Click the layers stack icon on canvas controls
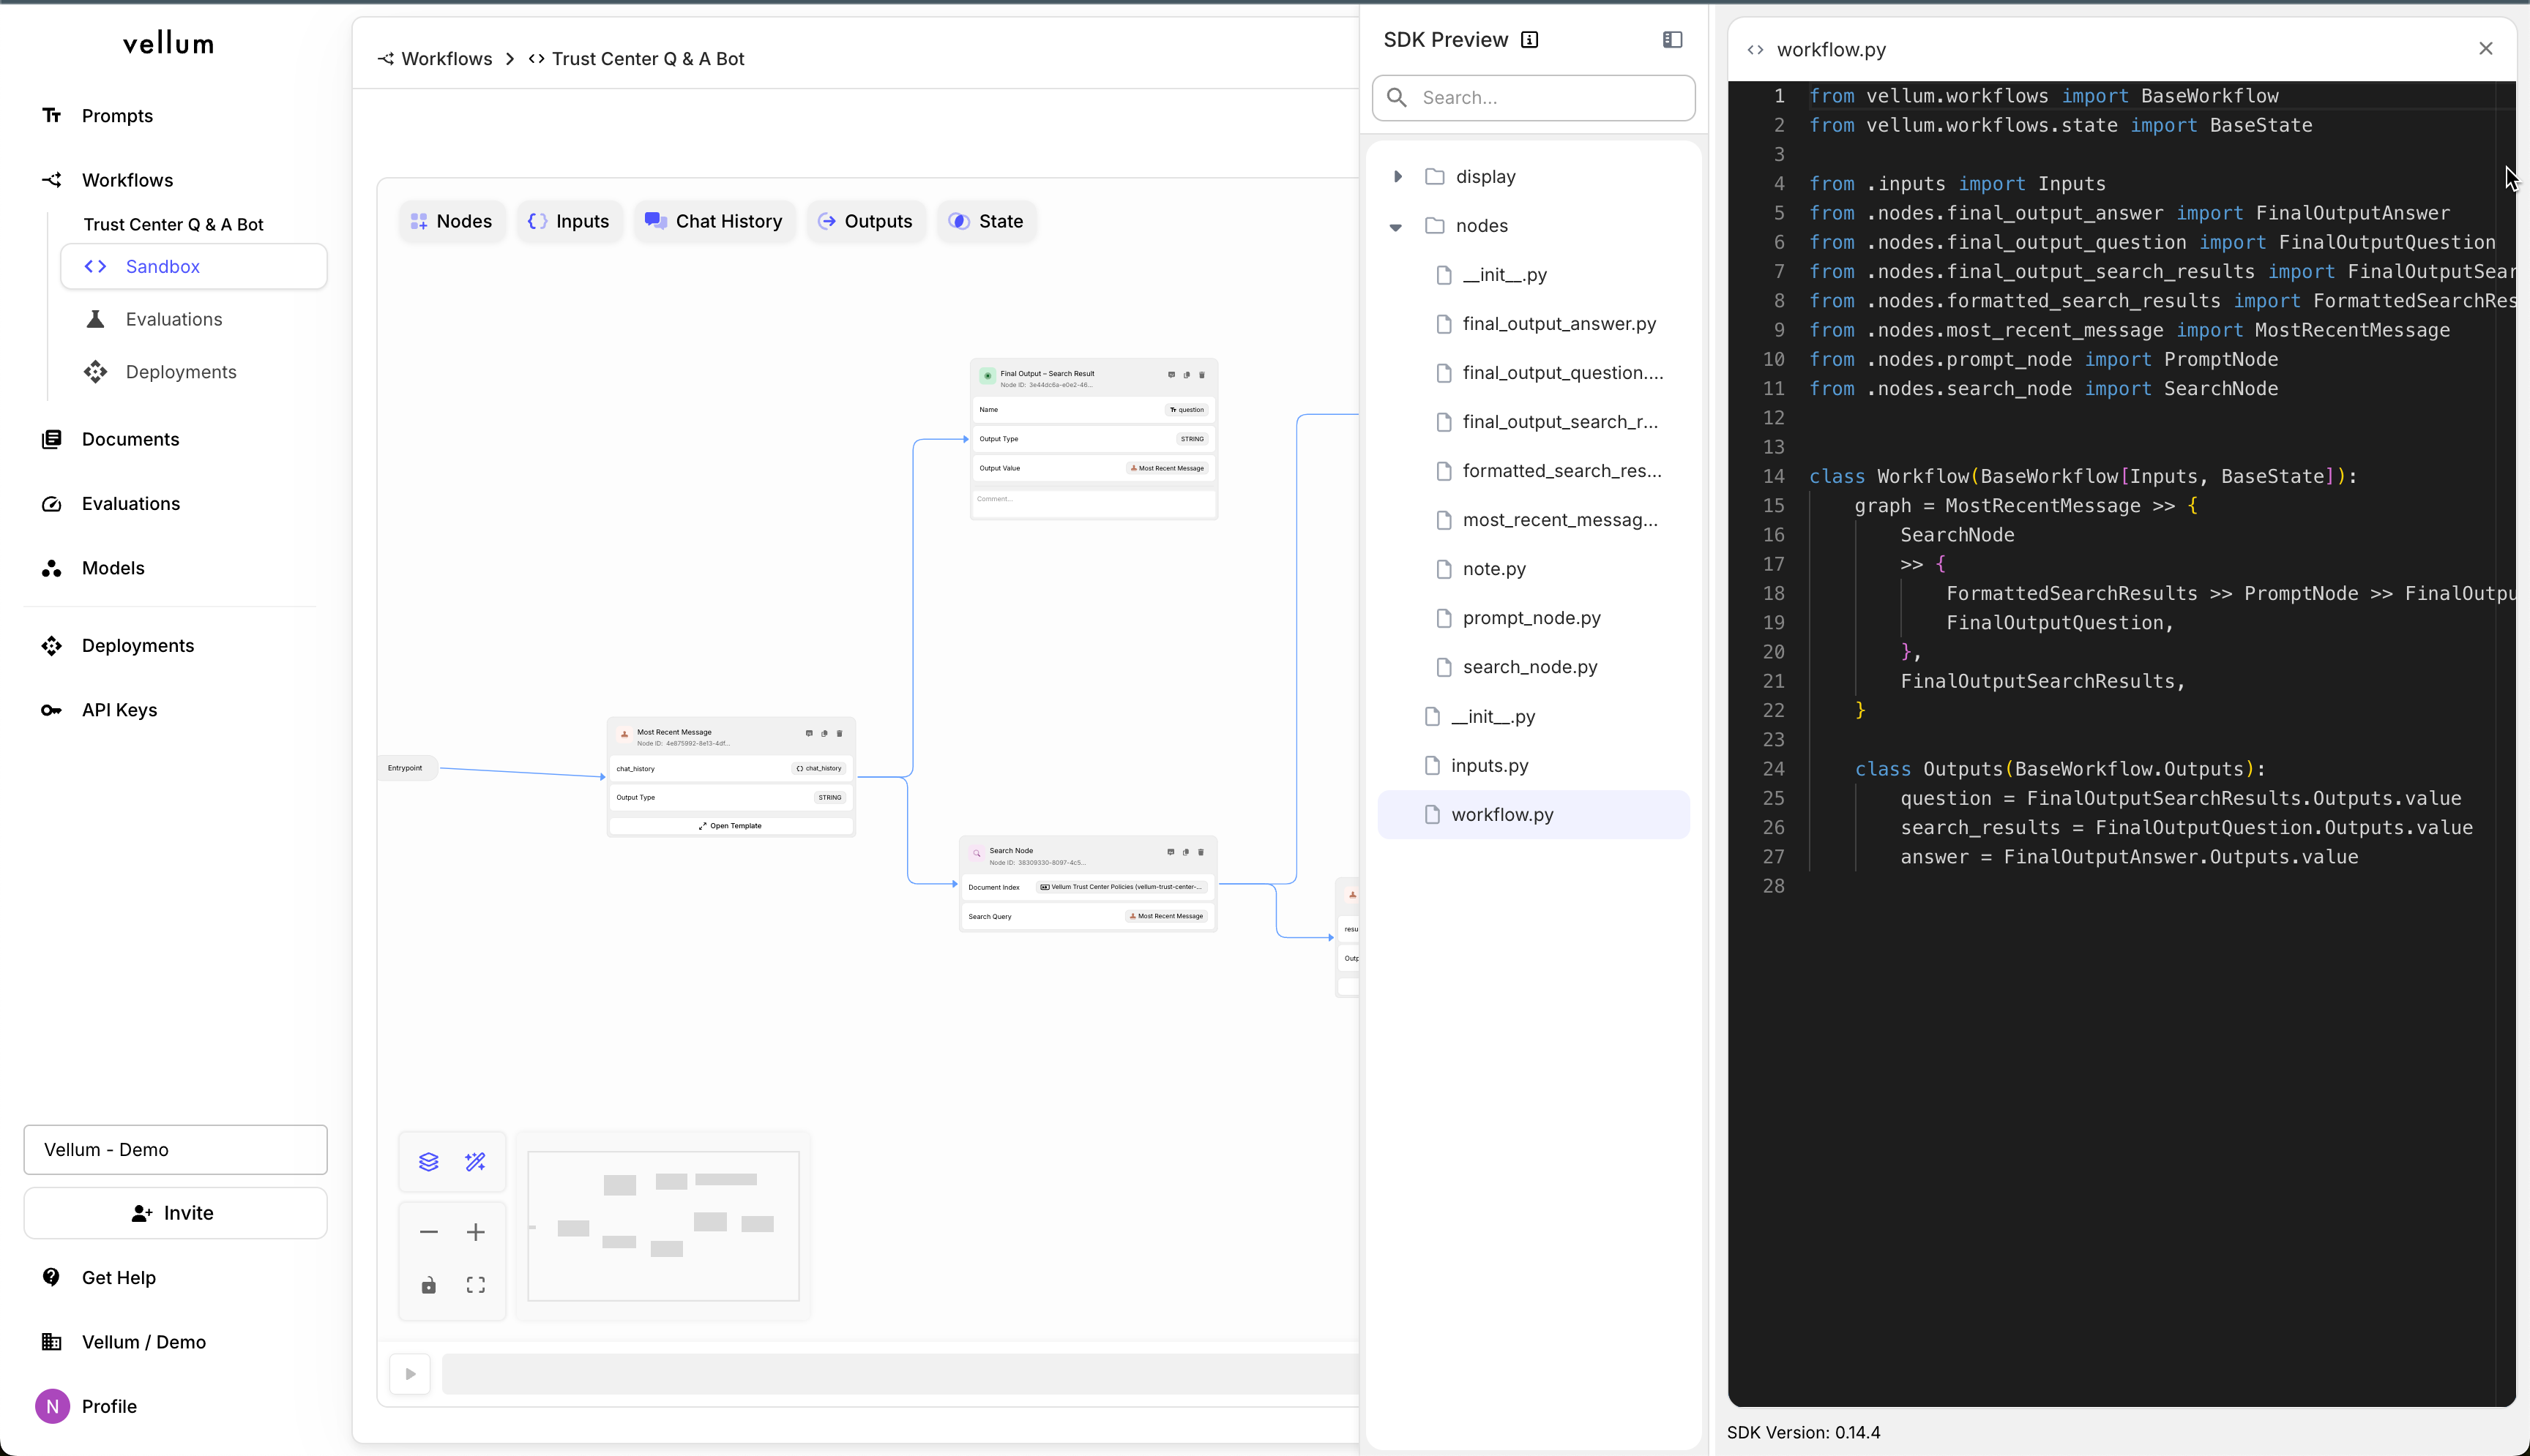Screen dimensions: 2530x1456 [428, 1161]
